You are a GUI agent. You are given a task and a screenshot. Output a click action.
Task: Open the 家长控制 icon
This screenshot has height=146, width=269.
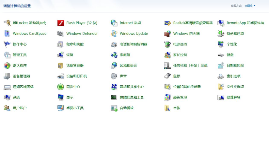167,55
